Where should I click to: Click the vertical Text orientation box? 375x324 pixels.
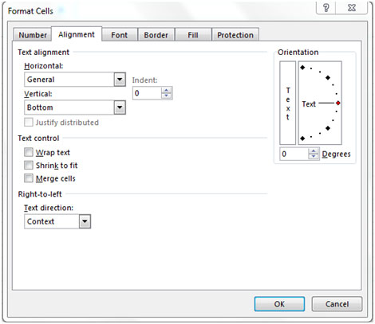tap(287, 103)
